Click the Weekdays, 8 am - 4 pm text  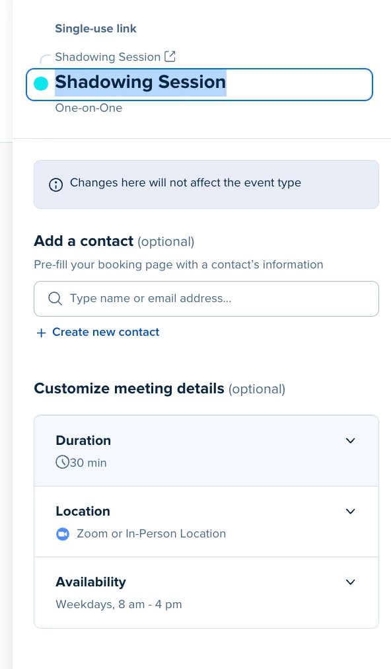tap(119, 604)
